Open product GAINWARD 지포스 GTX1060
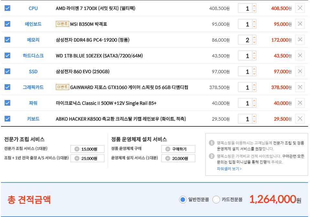This screenshot has width=310, height=217. coord(129,87)
